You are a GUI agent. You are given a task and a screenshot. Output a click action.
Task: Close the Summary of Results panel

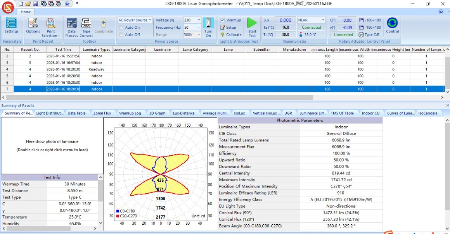[447, 105]
